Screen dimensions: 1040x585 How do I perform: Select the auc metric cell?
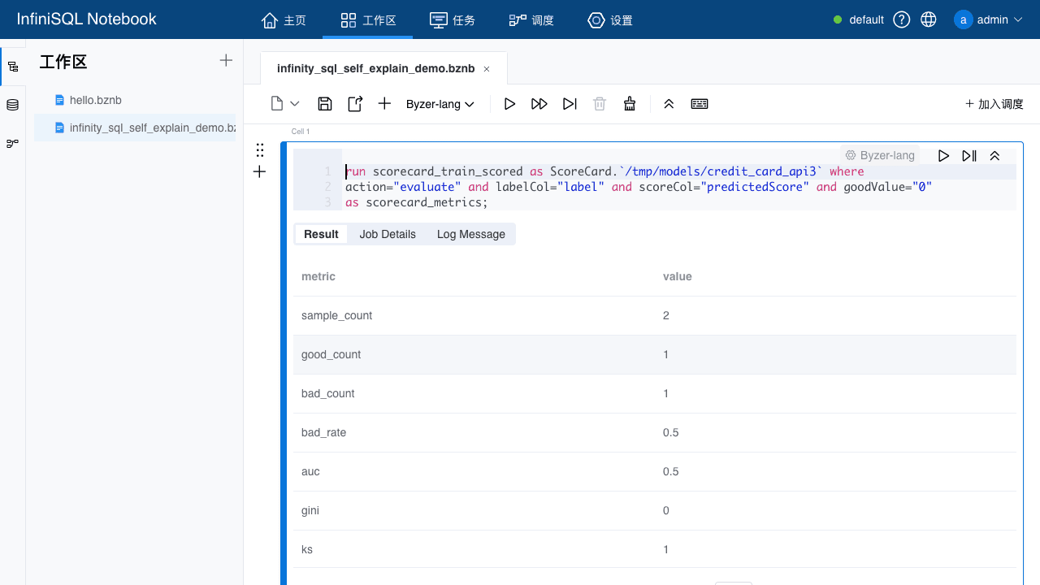point(310,471)
